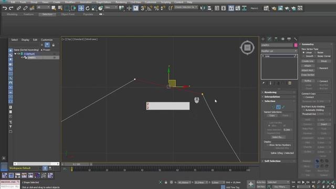The height and width of the screenshot is (189, 336).
Task: Click the Break button
Action: (x=324, y=61)
